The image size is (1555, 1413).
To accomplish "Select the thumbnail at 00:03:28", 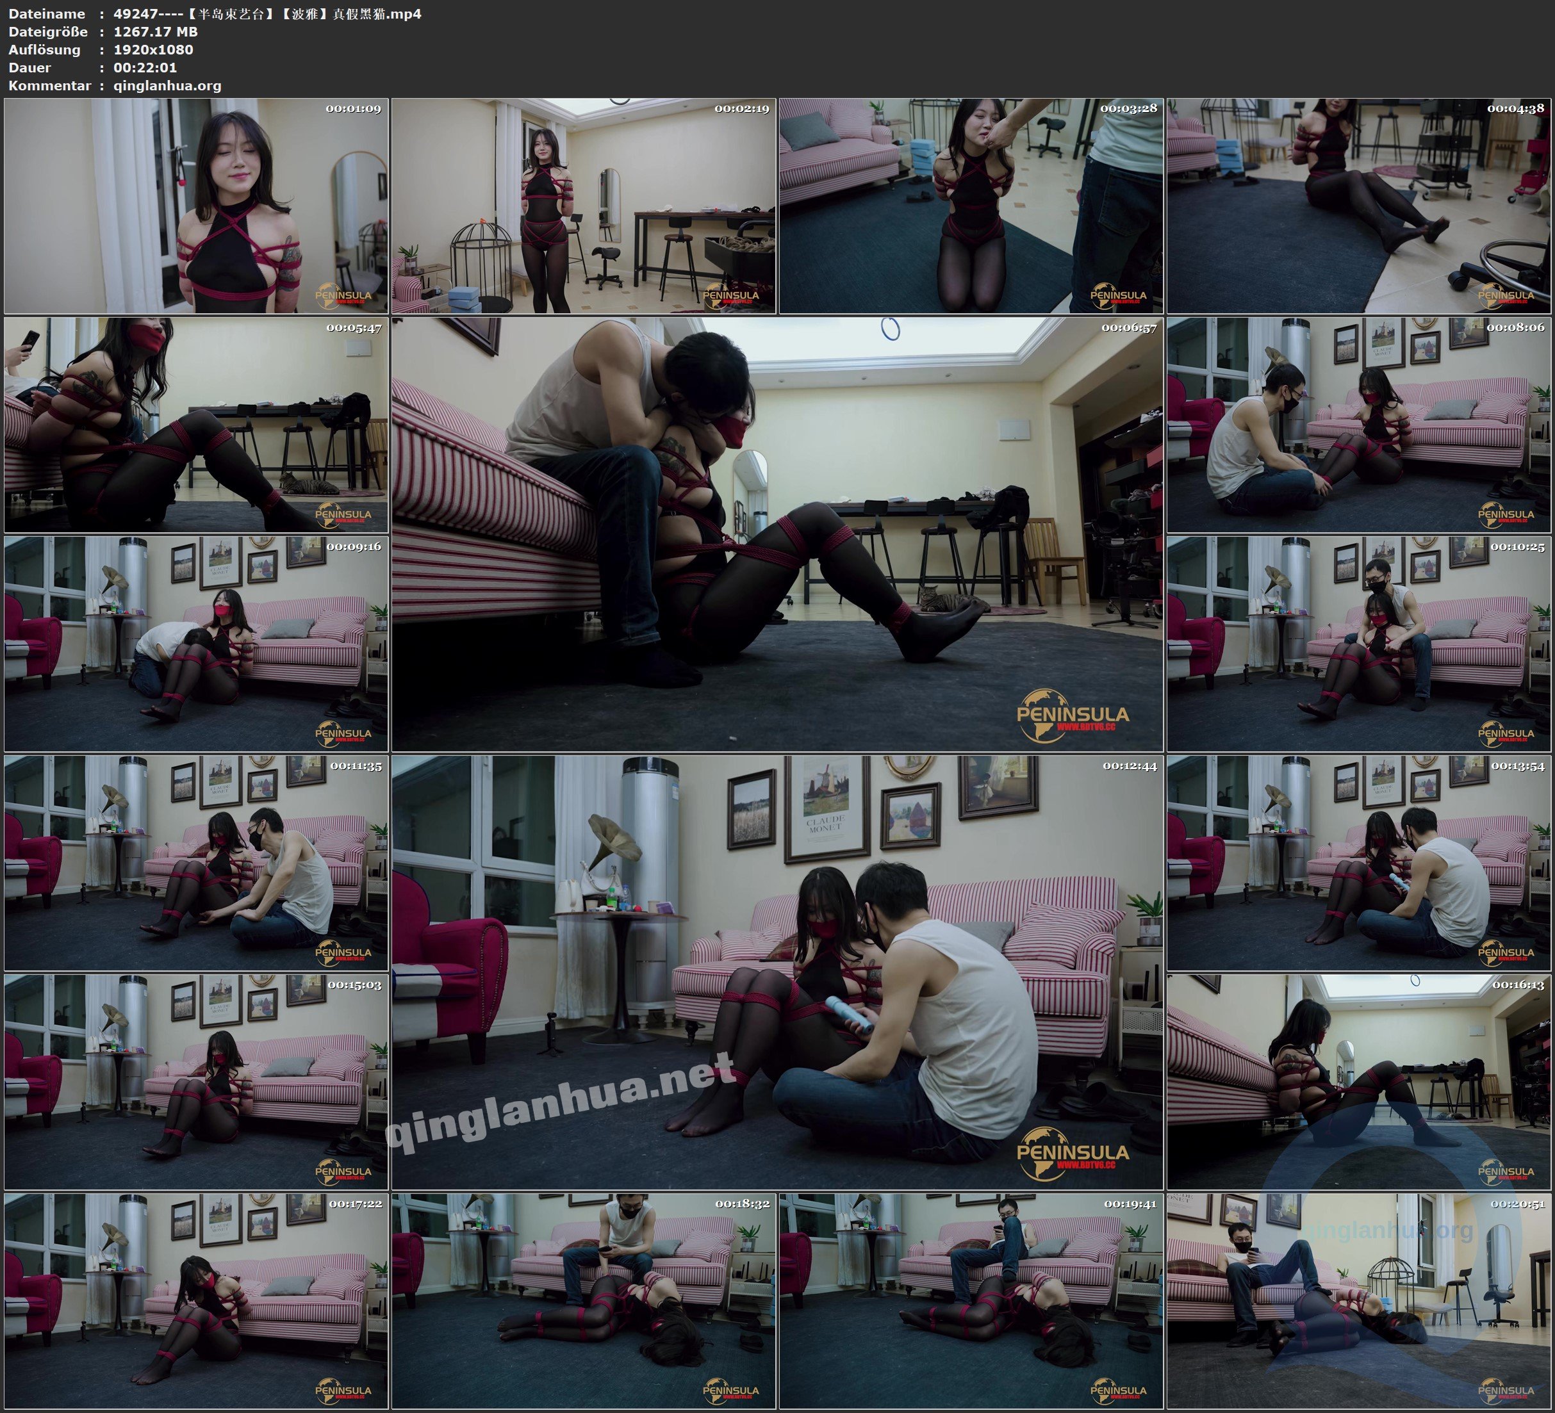I will coord(971,206).
